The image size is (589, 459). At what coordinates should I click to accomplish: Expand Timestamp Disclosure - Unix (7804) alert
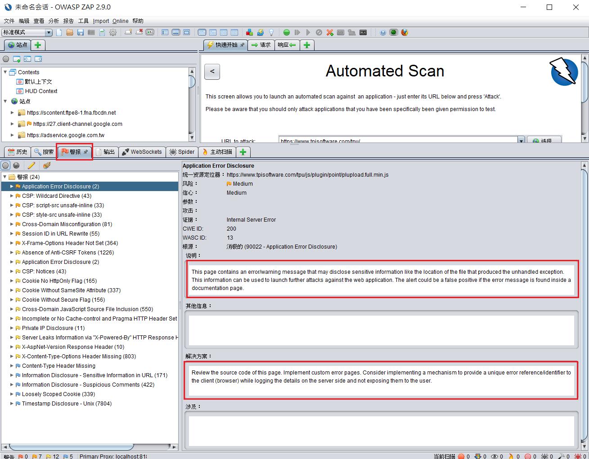coord(12,404)
